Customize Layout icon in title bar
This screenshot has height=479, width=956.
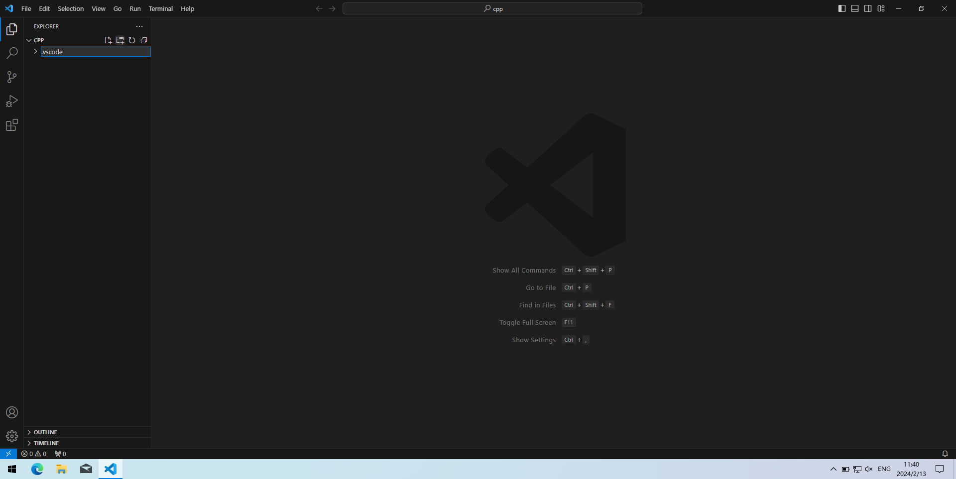click(x=881, y=8)
